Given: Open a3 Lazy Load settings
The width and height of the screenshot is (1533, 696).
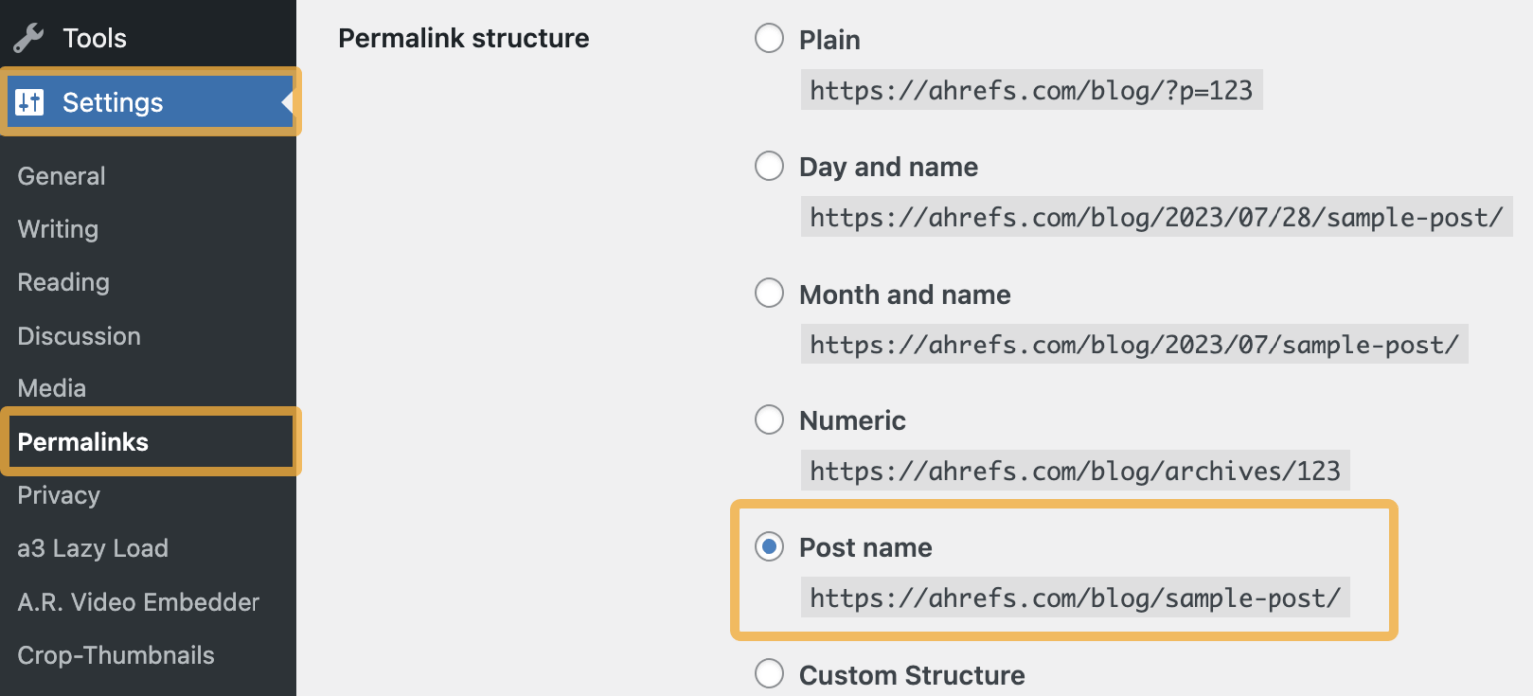Looking at the screenshot, I should click(92, 548).
